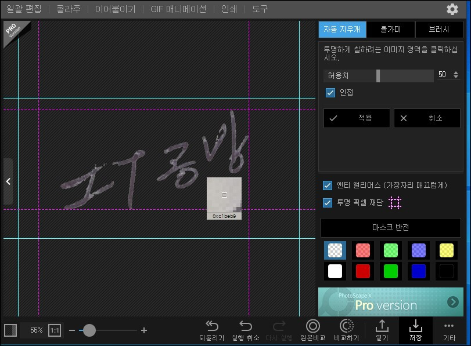The height and width of the screenshot is (346, 471).
Task: Adjust the 허용치 tolerance slider
Action: tap(379, 75)
